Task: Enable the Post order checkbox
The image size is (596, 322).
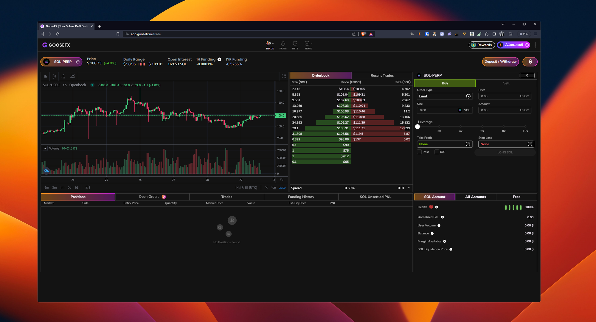Action: coord(419,152)
